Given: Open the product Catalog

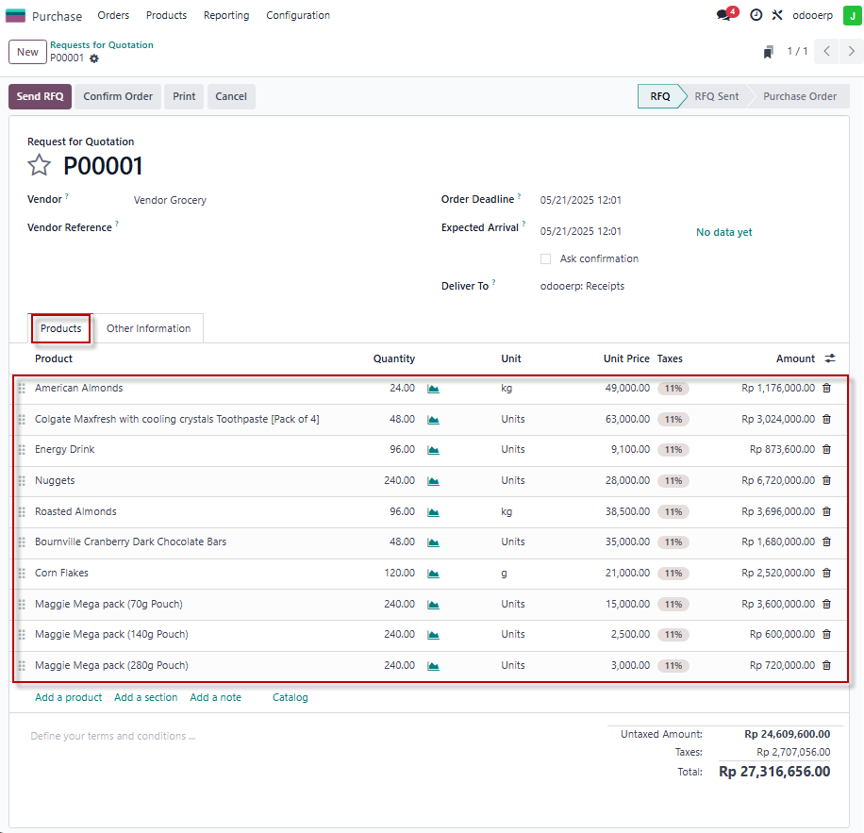Looking at the screenshot, I should pos(291,697).
